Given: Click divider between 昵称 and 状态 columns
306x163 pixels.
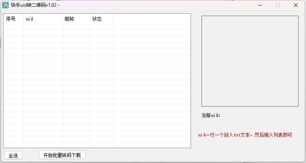Looking at the screenshot, I should tap(90, 19).
